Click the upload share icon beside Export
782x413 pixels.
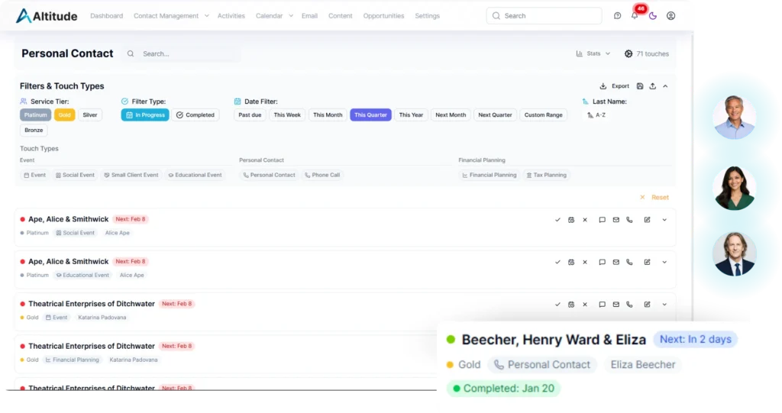pos(653,86)
